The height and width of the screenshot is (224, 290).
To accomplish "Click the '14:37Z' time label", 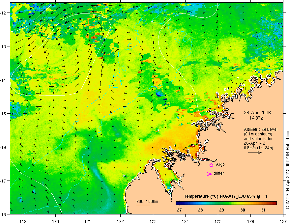I will 256,118.
